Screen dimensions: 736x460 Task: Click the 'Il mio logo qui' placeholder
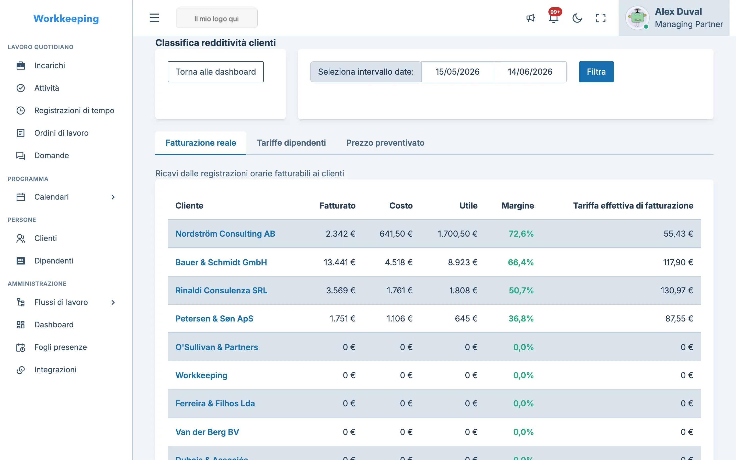click(x=216, y=18)
